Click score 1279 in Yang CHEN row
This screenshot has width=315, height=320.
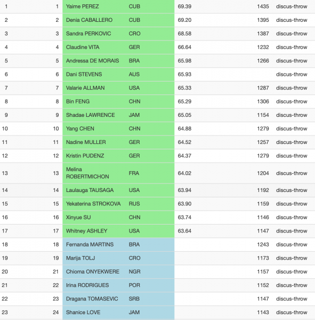(x=263, y=129)
